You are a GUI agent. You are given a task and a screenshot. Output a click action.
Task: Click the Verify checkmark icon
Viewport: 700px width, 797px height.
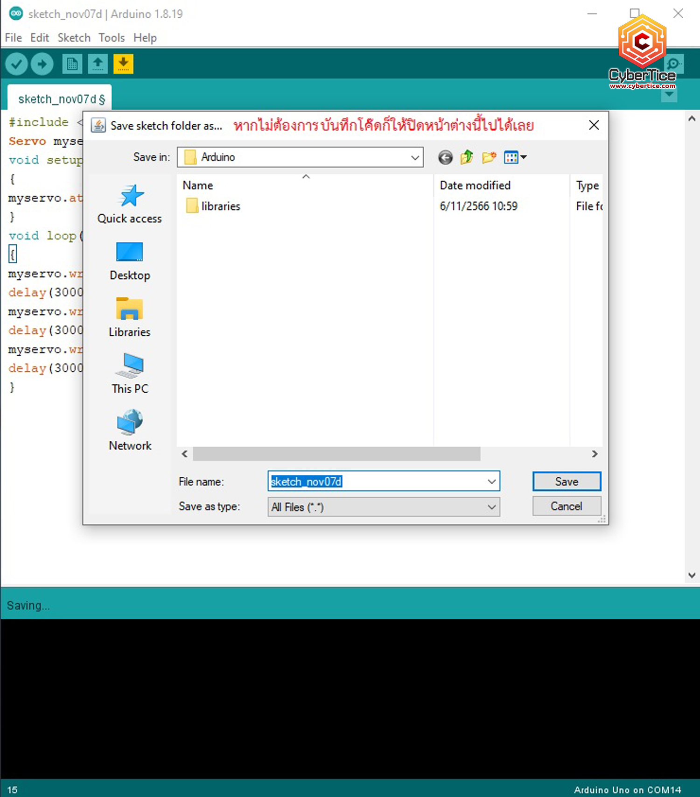pos(17,64)
